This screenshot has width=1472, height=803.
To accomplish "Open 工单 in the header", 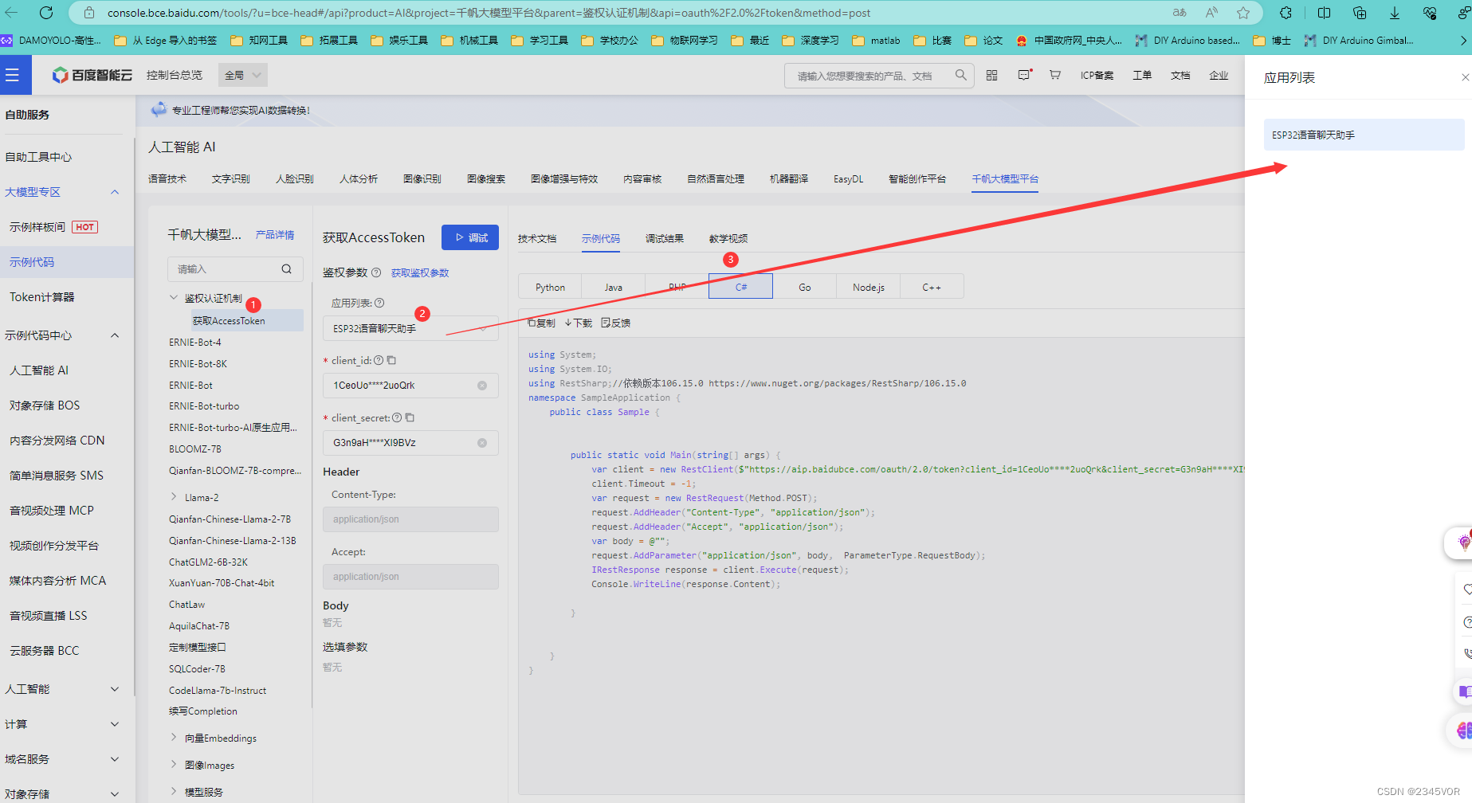I will [1142, 75].
